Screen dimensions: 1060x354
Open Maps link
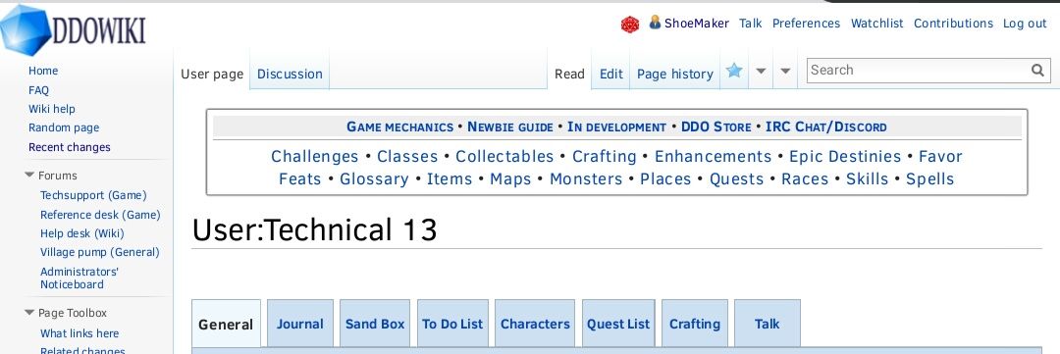510,179
